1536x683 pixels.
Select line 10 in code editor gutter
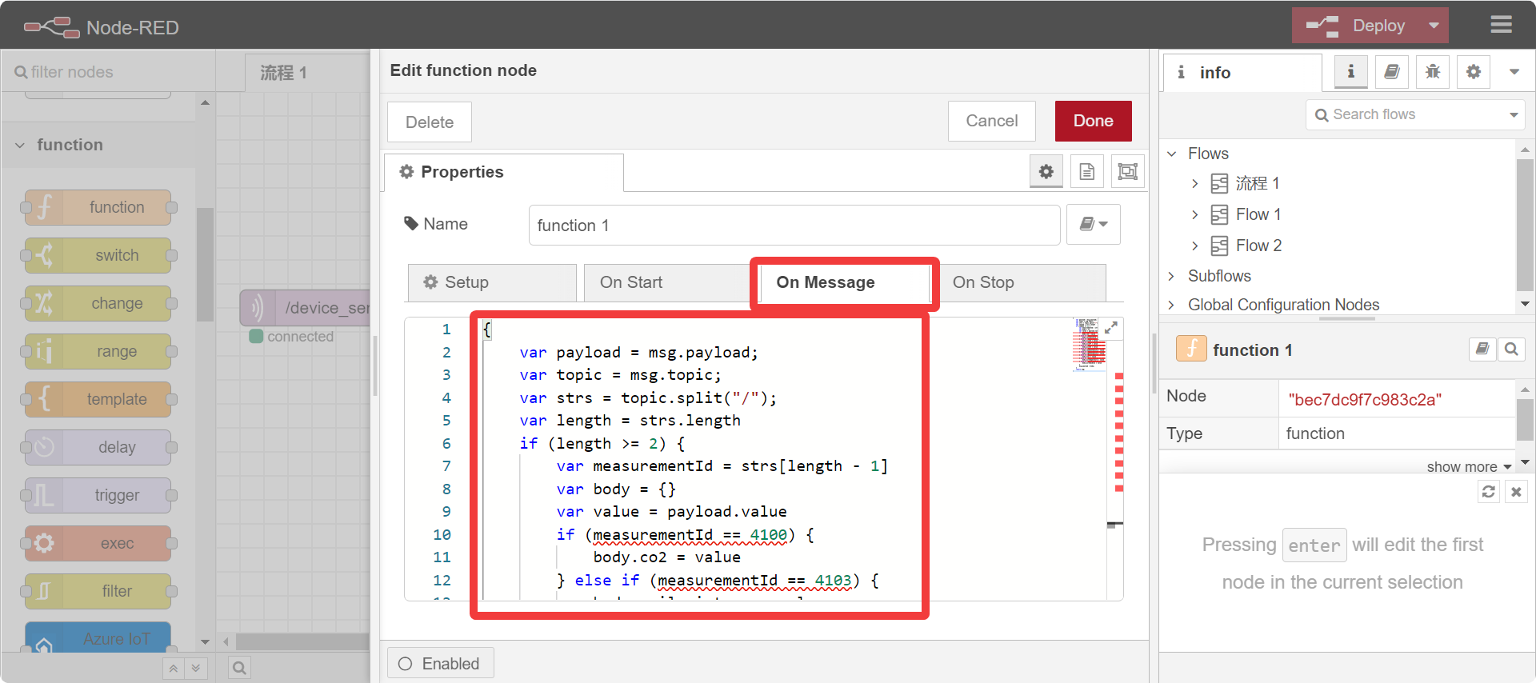[x=442, y=534]
